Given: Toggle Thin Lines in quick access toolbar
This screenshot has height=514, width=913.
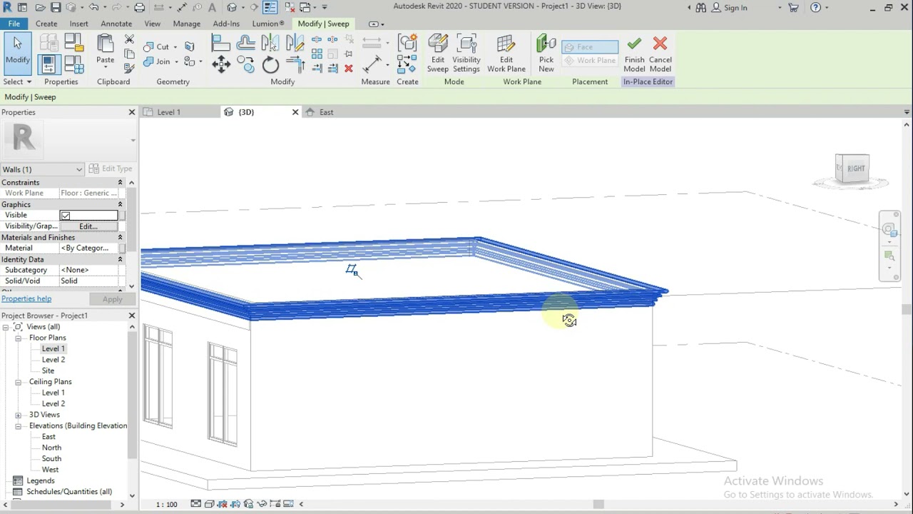Looking at the screenshot, I should [x=270, y=7].
